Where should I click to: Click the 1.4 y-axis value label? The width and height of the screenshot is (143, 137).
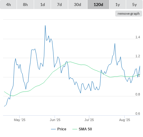coord(138,37)
